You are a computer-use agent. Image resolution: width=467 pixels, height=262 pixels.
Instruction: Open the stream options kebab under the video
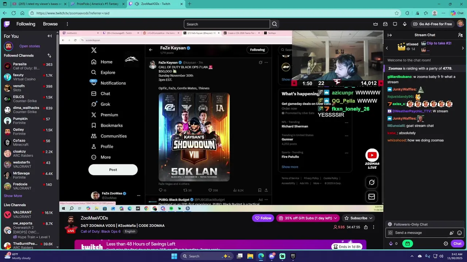pos(374,227)
